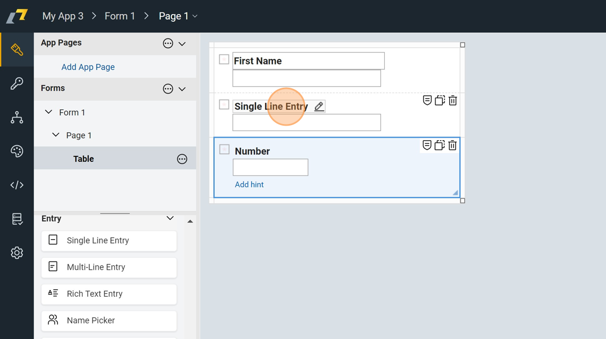Open the settings gear in sidebar
The width and height of the screenshot is (606, 339).
[17, 253]
